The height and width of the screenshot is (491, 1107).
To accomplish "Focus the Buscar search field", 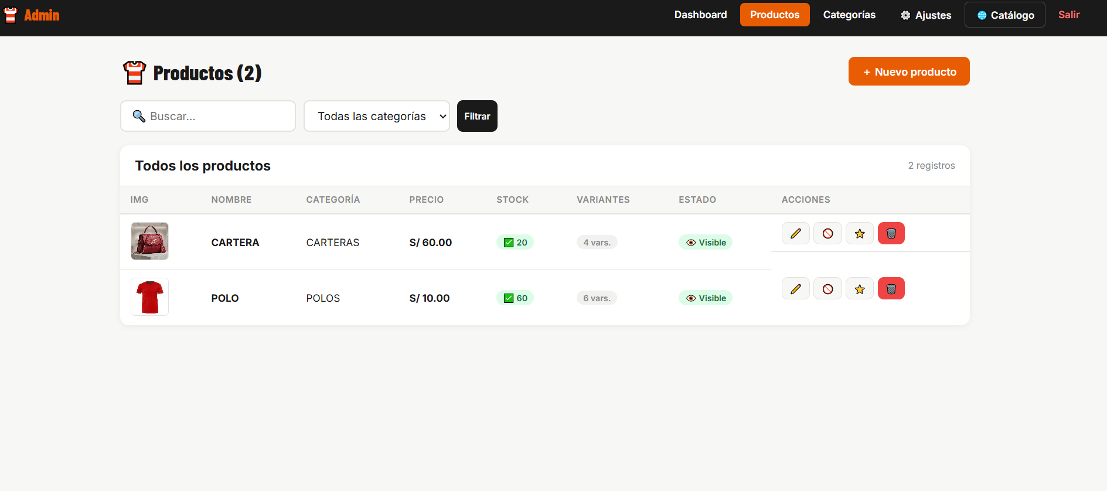I will 208,116.
